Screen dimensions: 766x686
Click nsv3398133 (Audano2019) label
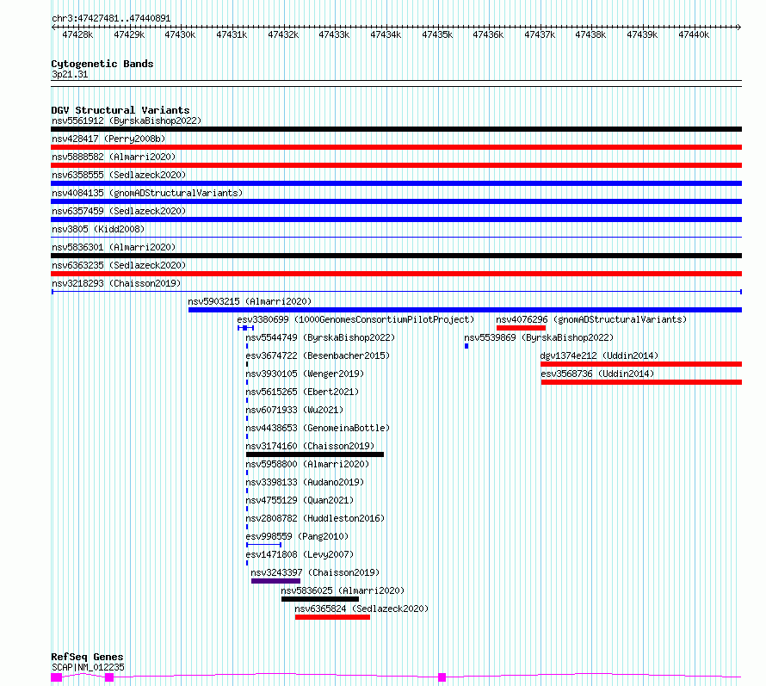pos(305,482)
